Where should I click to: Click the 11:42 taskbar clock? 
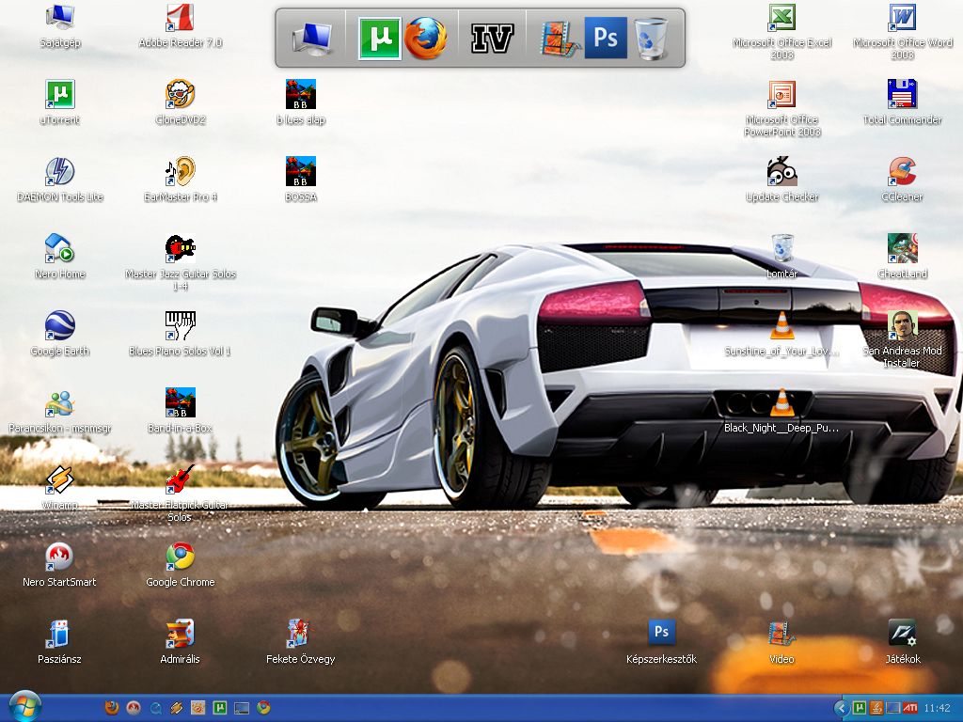click(938, 709)
